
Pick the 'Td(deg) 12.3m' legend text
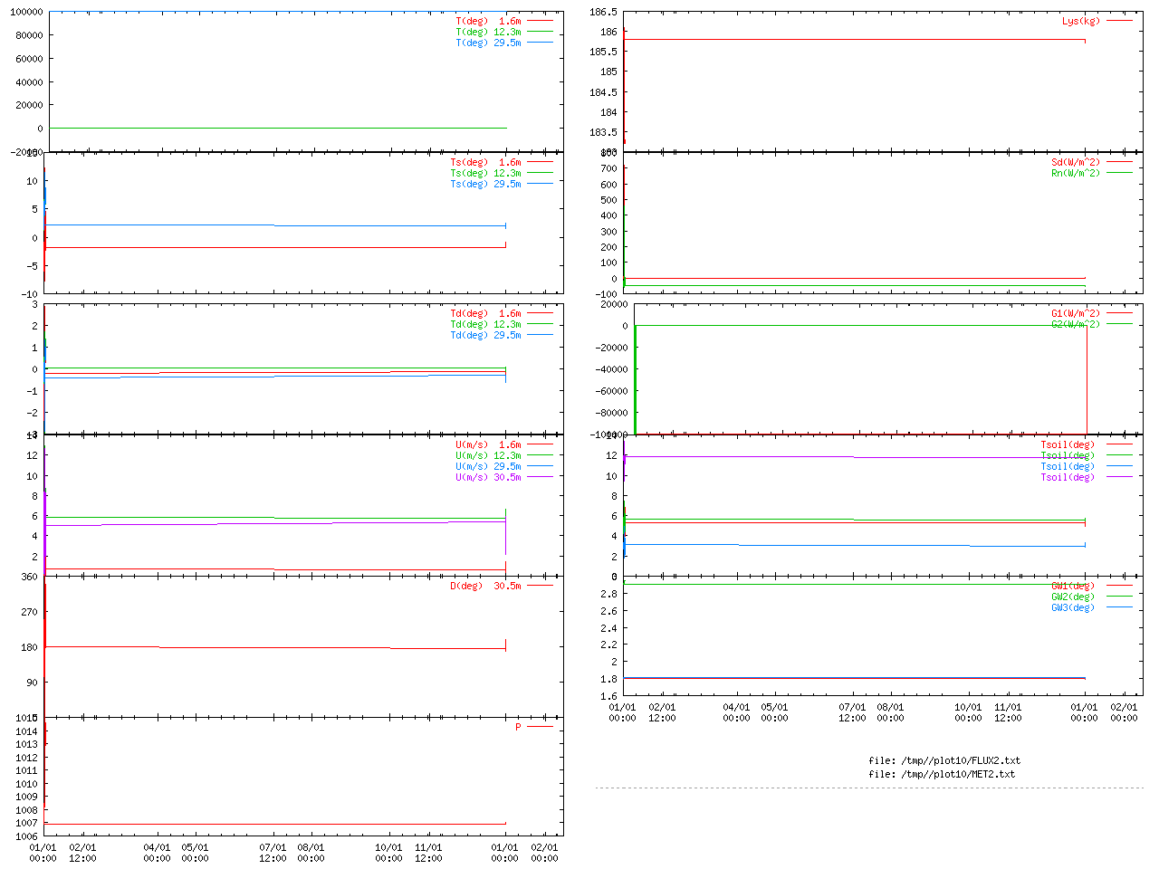[x=485, y=325]
